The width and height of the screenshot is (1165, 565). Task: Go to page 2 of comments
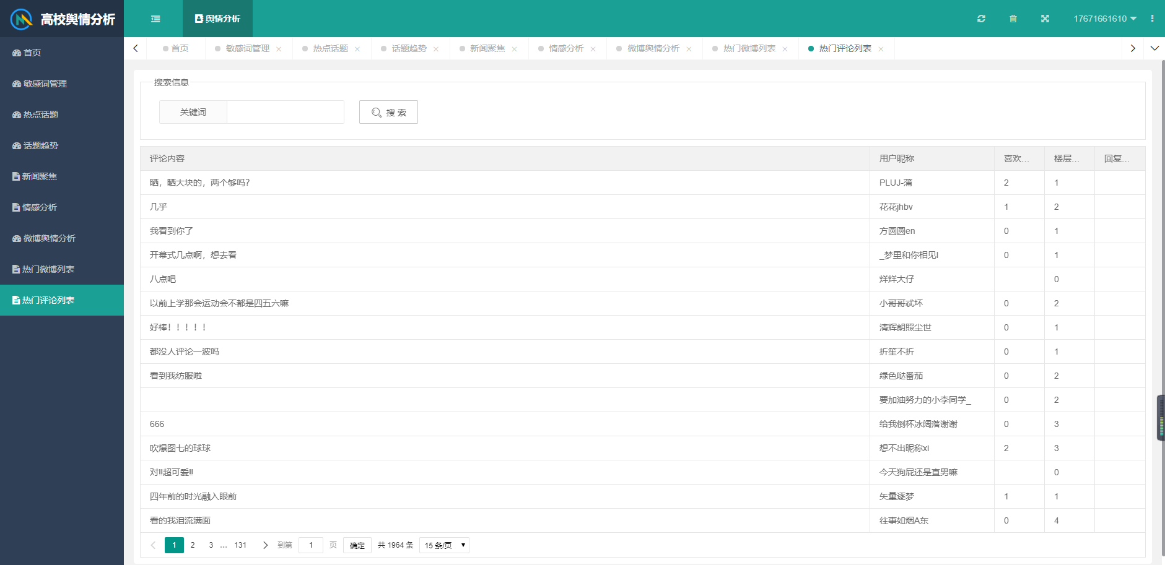pyautogui.click(x=193, y=545)
